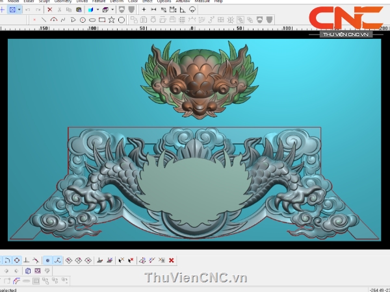Open dropdown arrow beside selection box tool
Screen dimensions: 390x292
click(19, 10)
